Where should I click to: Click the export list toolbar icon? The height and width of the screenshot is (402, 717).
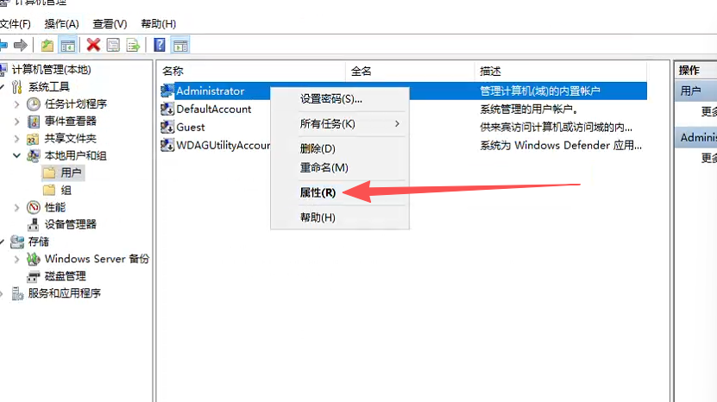134,45
